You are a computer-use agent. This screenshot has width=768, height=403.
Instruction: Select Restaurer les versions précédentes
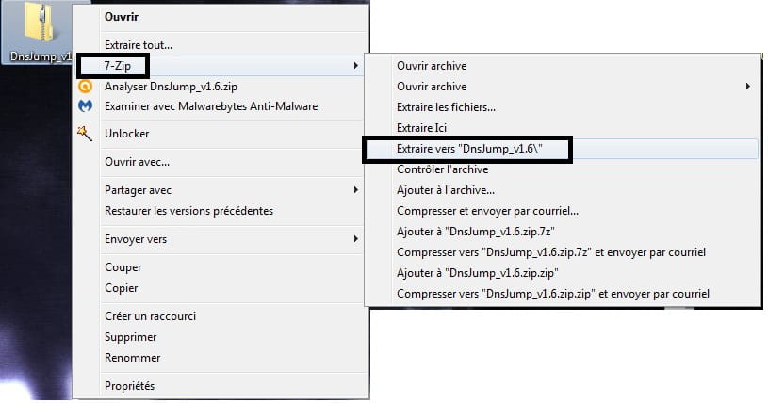coord(189,211)
